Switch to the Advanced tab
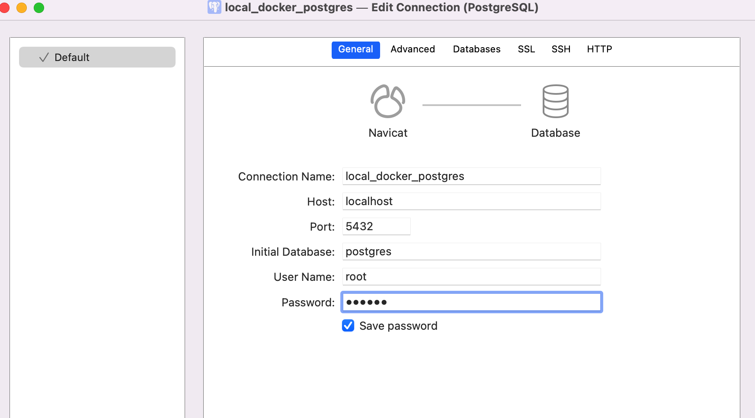Screen dimensions: 755x418 [x=413, y=49]
